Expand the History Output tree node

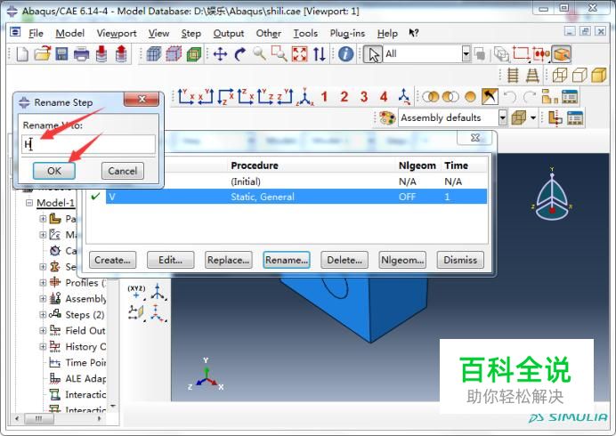tap(43, 346)
